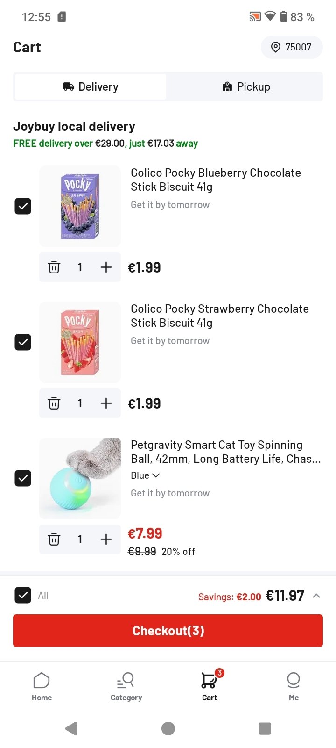Switch to the Pickup tab
The height and width of the screenshot is (748, 336).
[x=245, y=87]
